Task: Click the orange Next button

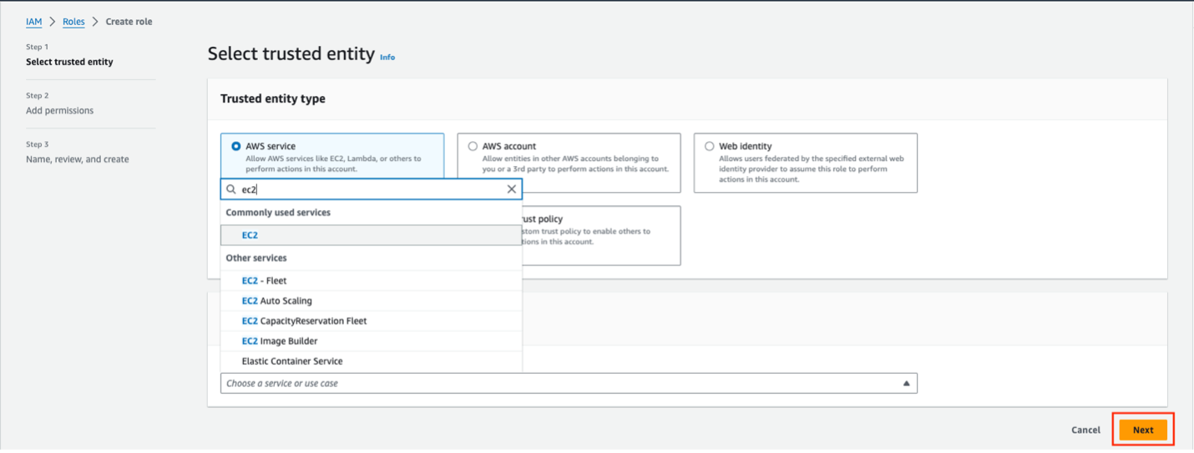Action: tap(1142, 430)
